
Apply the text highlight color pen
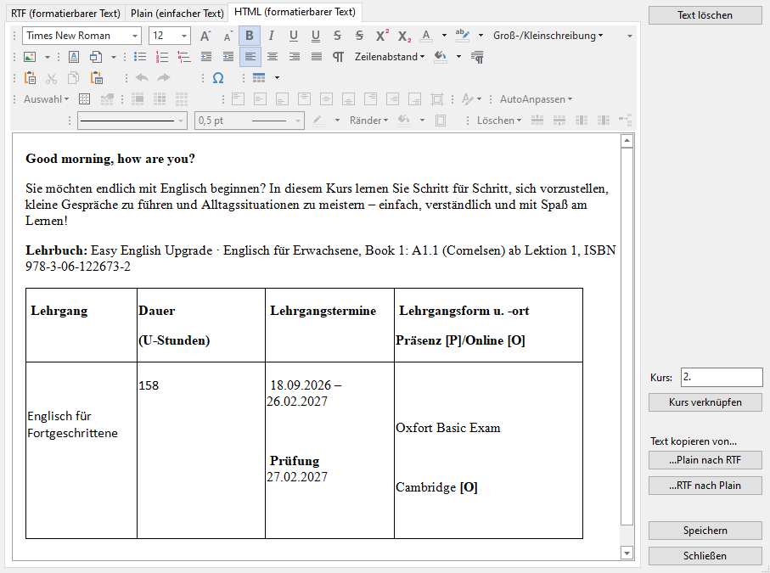pyautogui.click(x=463, y=36)
